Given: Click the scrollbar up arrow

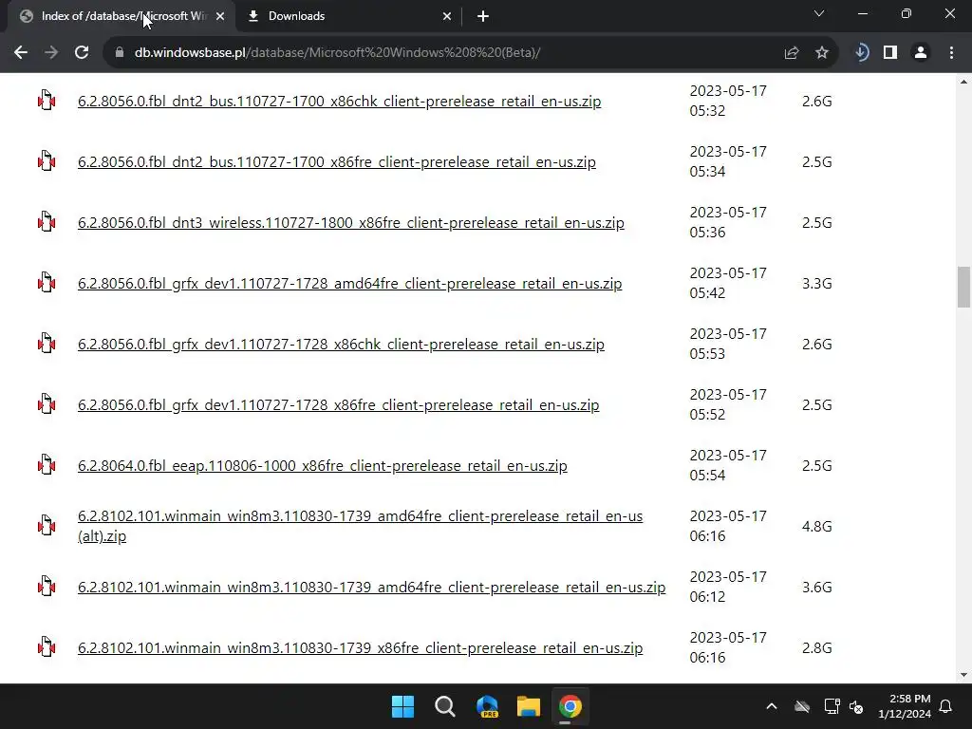Looking at the screenshot, I should pos(963,82).
